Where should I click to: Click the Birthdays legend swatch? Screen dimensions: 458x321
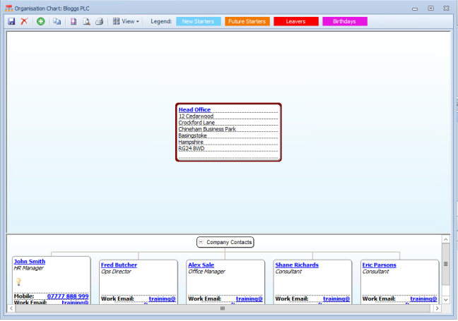[x=344, y=21]
